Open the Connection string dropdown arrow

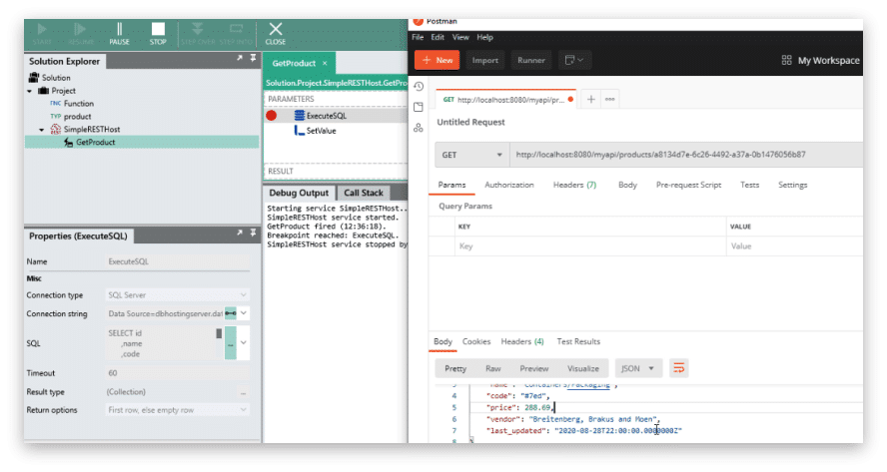(244, 313)
